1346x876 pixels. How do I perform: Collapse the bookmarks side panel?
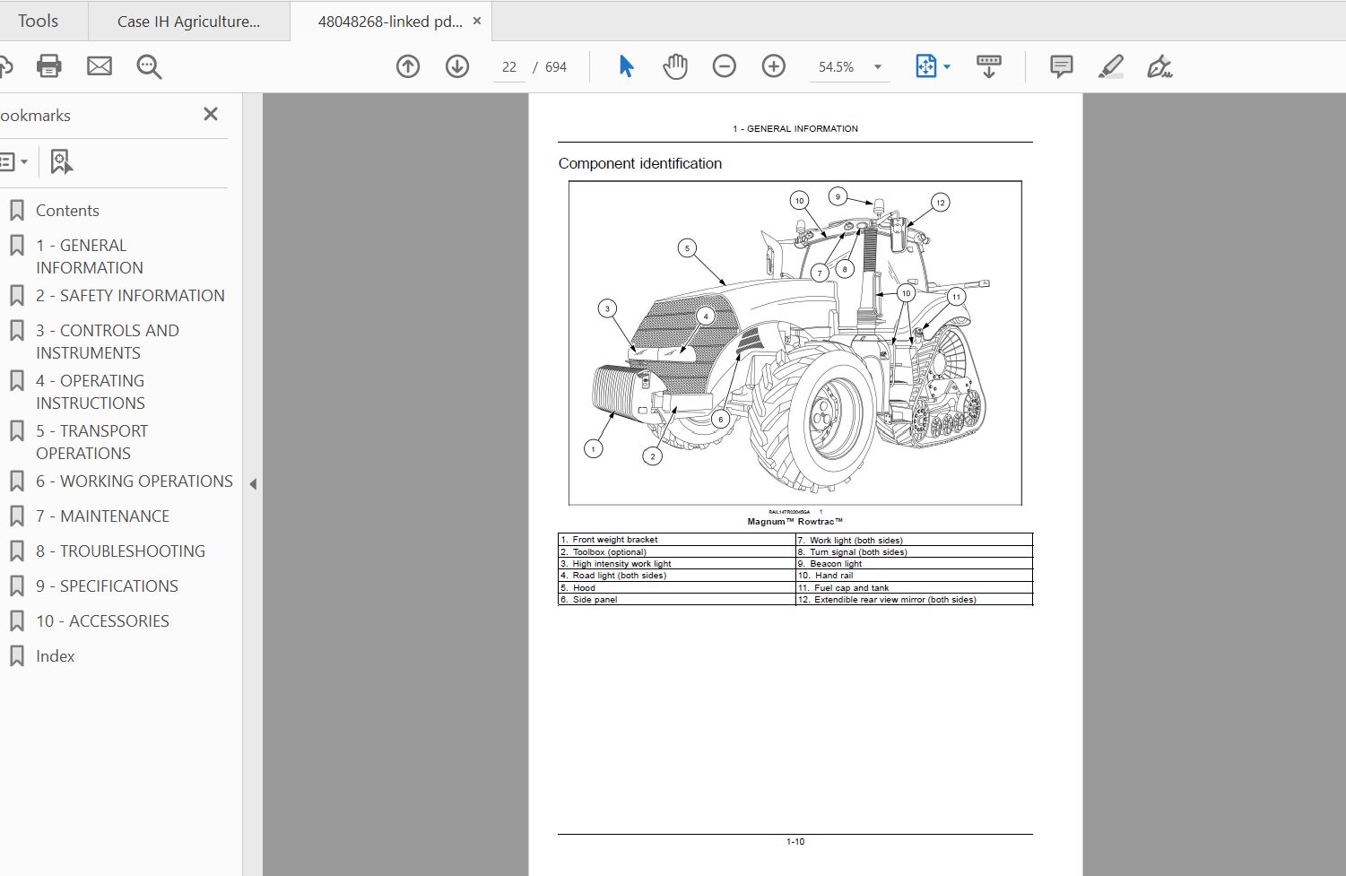pyautogui.click(x=253, y=484)
